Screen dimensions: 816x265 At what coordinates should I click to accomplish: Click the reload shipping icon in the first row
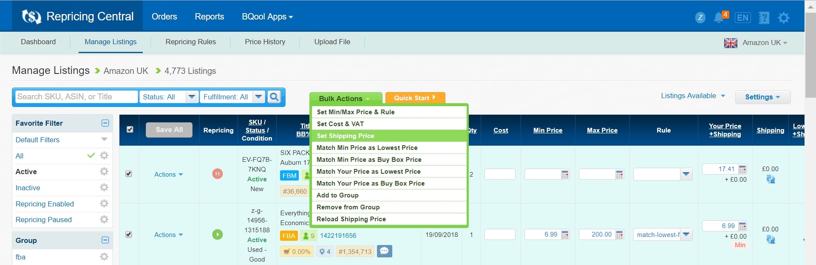(x=771, y=179)
